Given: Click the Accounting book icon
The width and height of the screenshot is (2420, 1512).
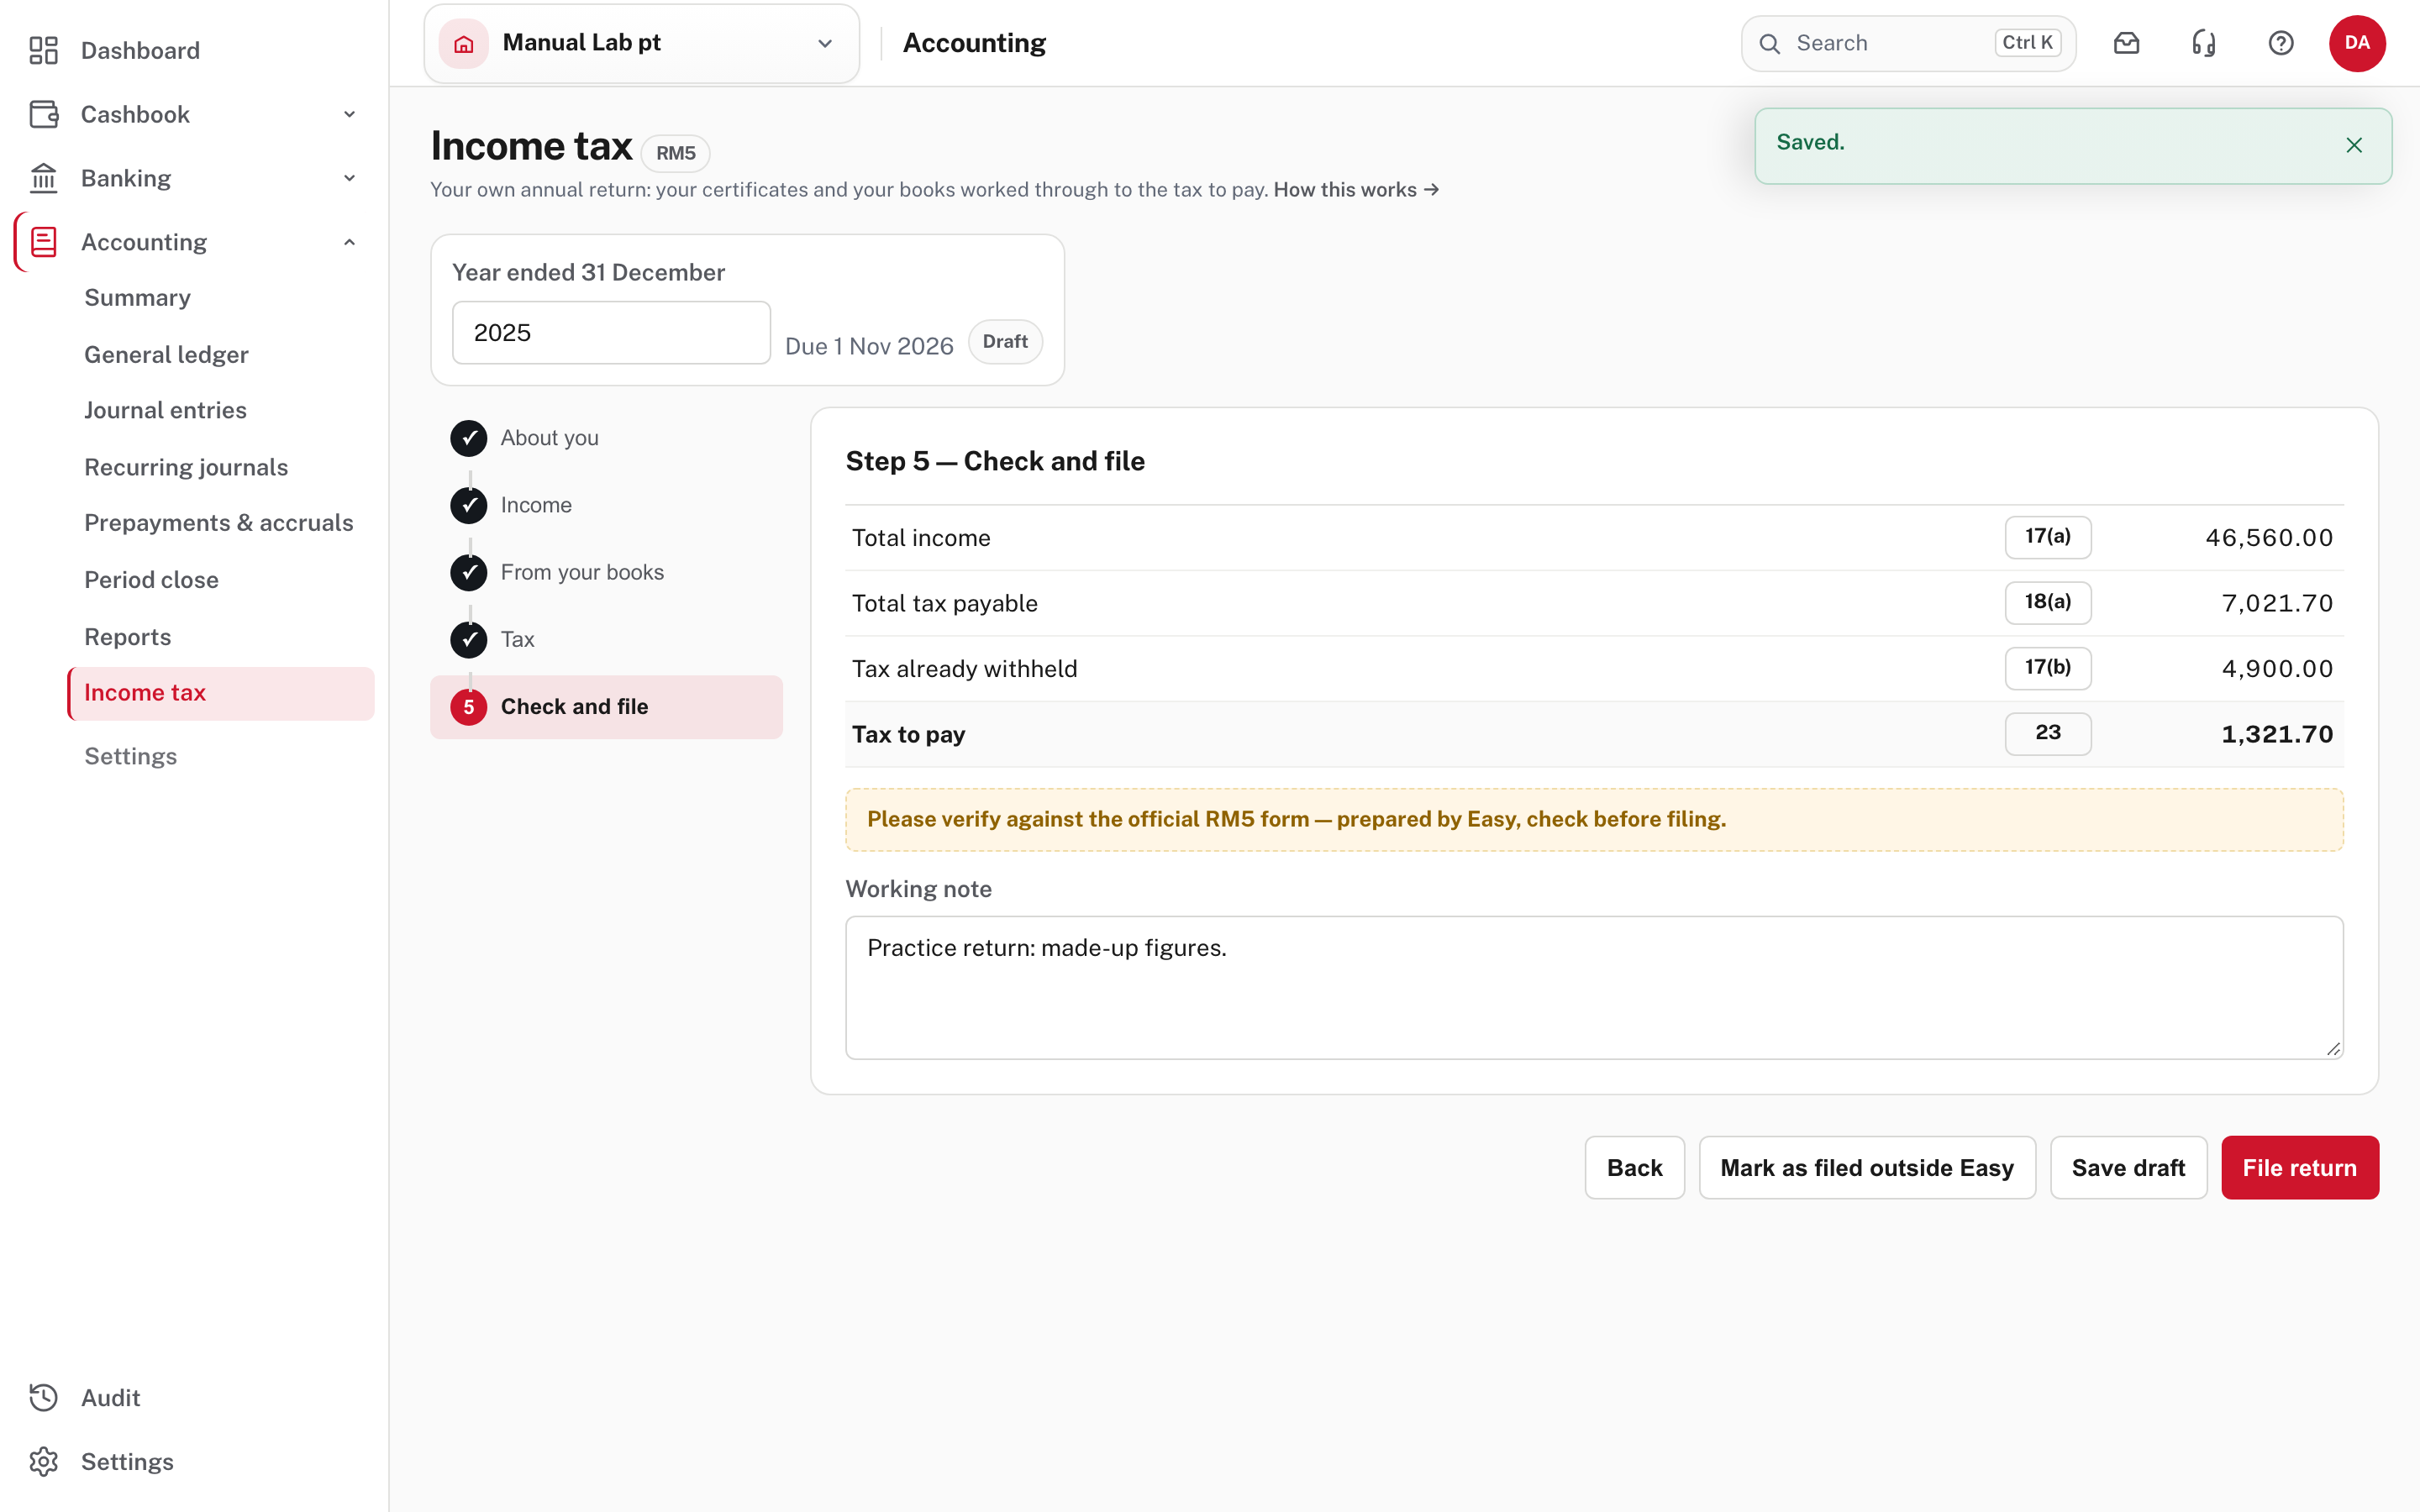Looking at the screenshot, I should pos(43,242).
